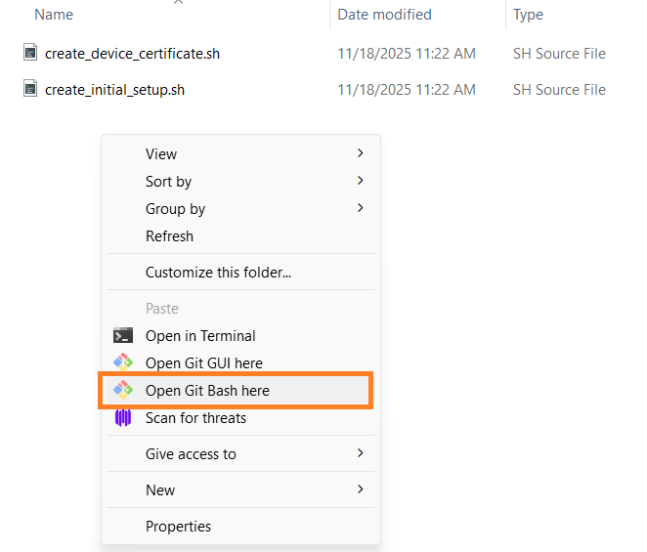647x552 pixels.
Task: Expand the New submenu arrow
Action: [360, 489]
